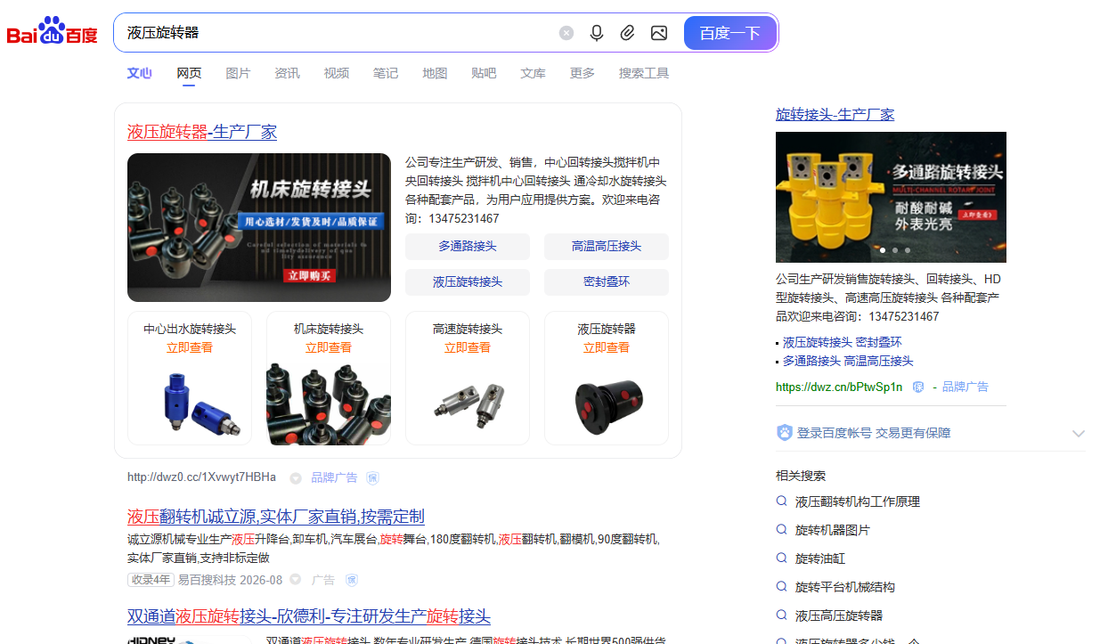This screenshot has width=1108, height=644.
Task: Open the 液压翻转机诚立源 result title
Action: (x=276, y=517)
